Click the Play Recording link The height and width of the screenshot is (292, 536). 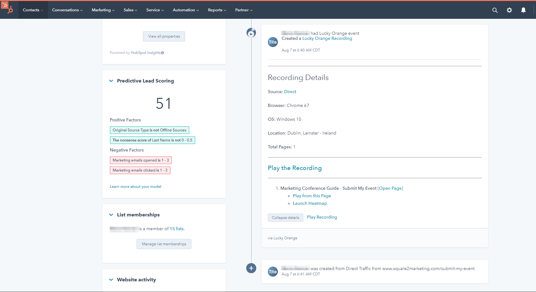(322, 217)
